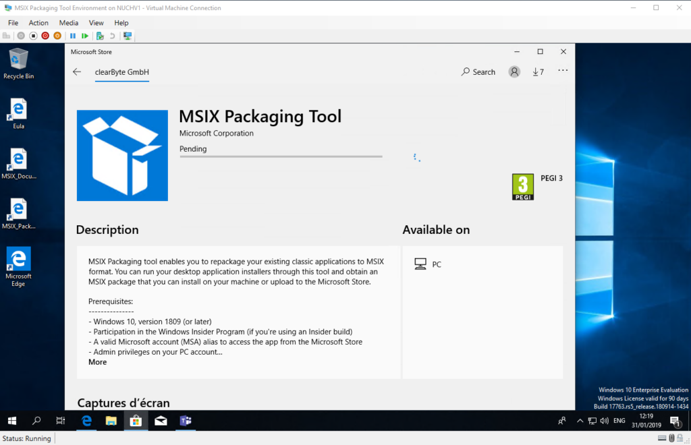Click the Enhanced Session monitor icon

click(x=128, y=36)
